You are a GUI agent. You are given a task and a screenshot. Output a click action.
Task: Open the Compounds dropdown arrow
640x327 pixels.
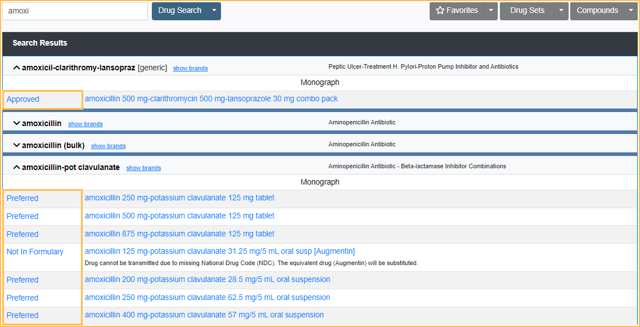pyautogui.click(x=630, y=11)
